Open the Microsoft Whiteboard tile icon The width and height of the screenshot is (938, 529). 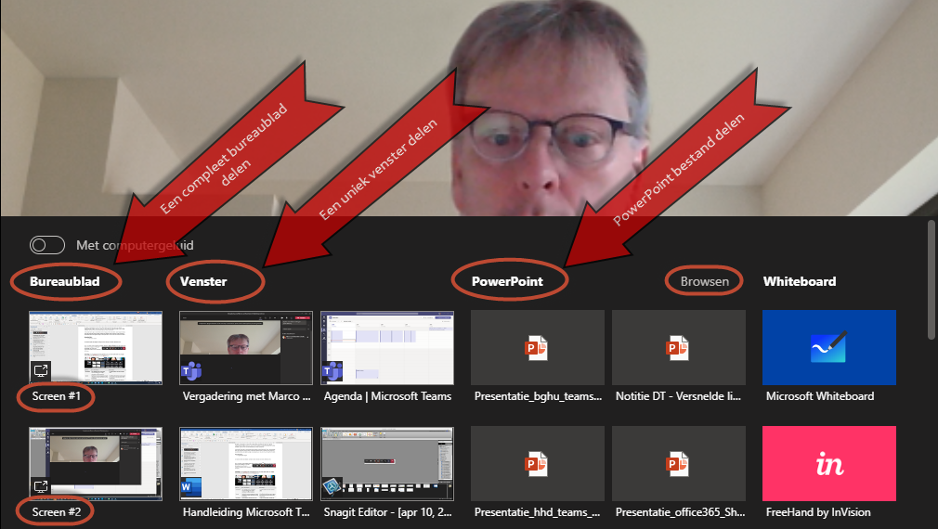[828, 347]
